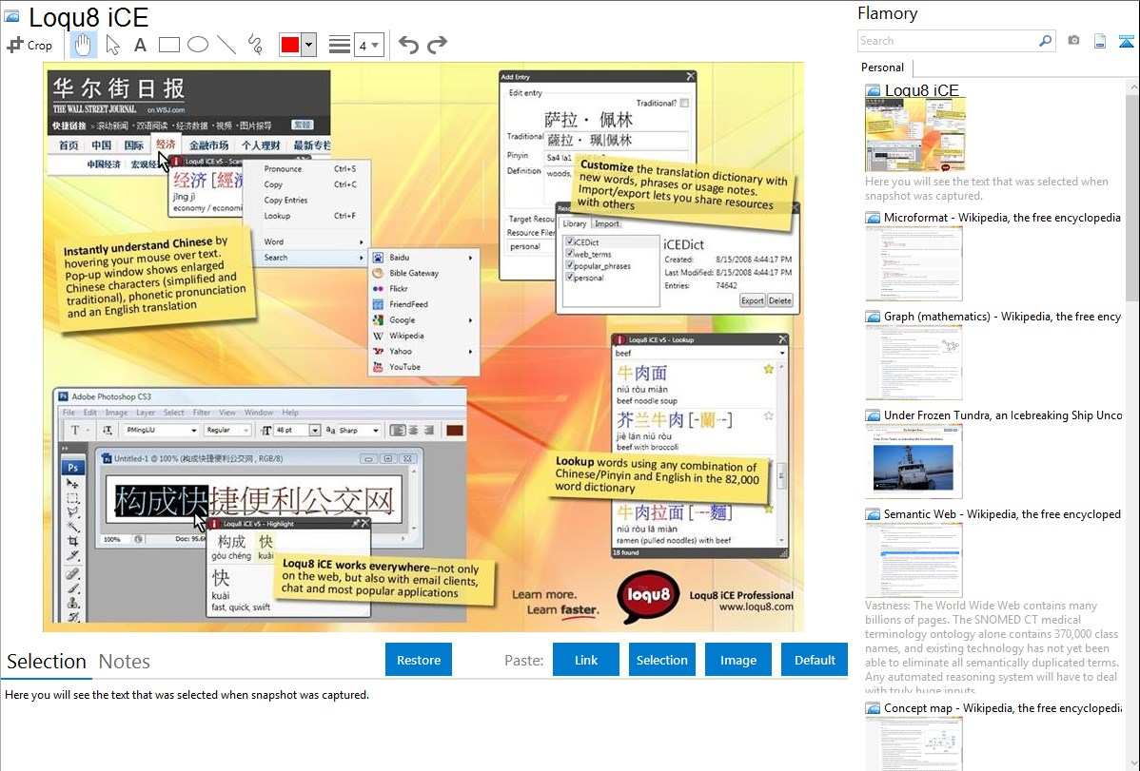The width and height of the screenshot is (1140, 771).
Task: Click the Photoshop Move tool in snapshot
Action: pos(72,483)
